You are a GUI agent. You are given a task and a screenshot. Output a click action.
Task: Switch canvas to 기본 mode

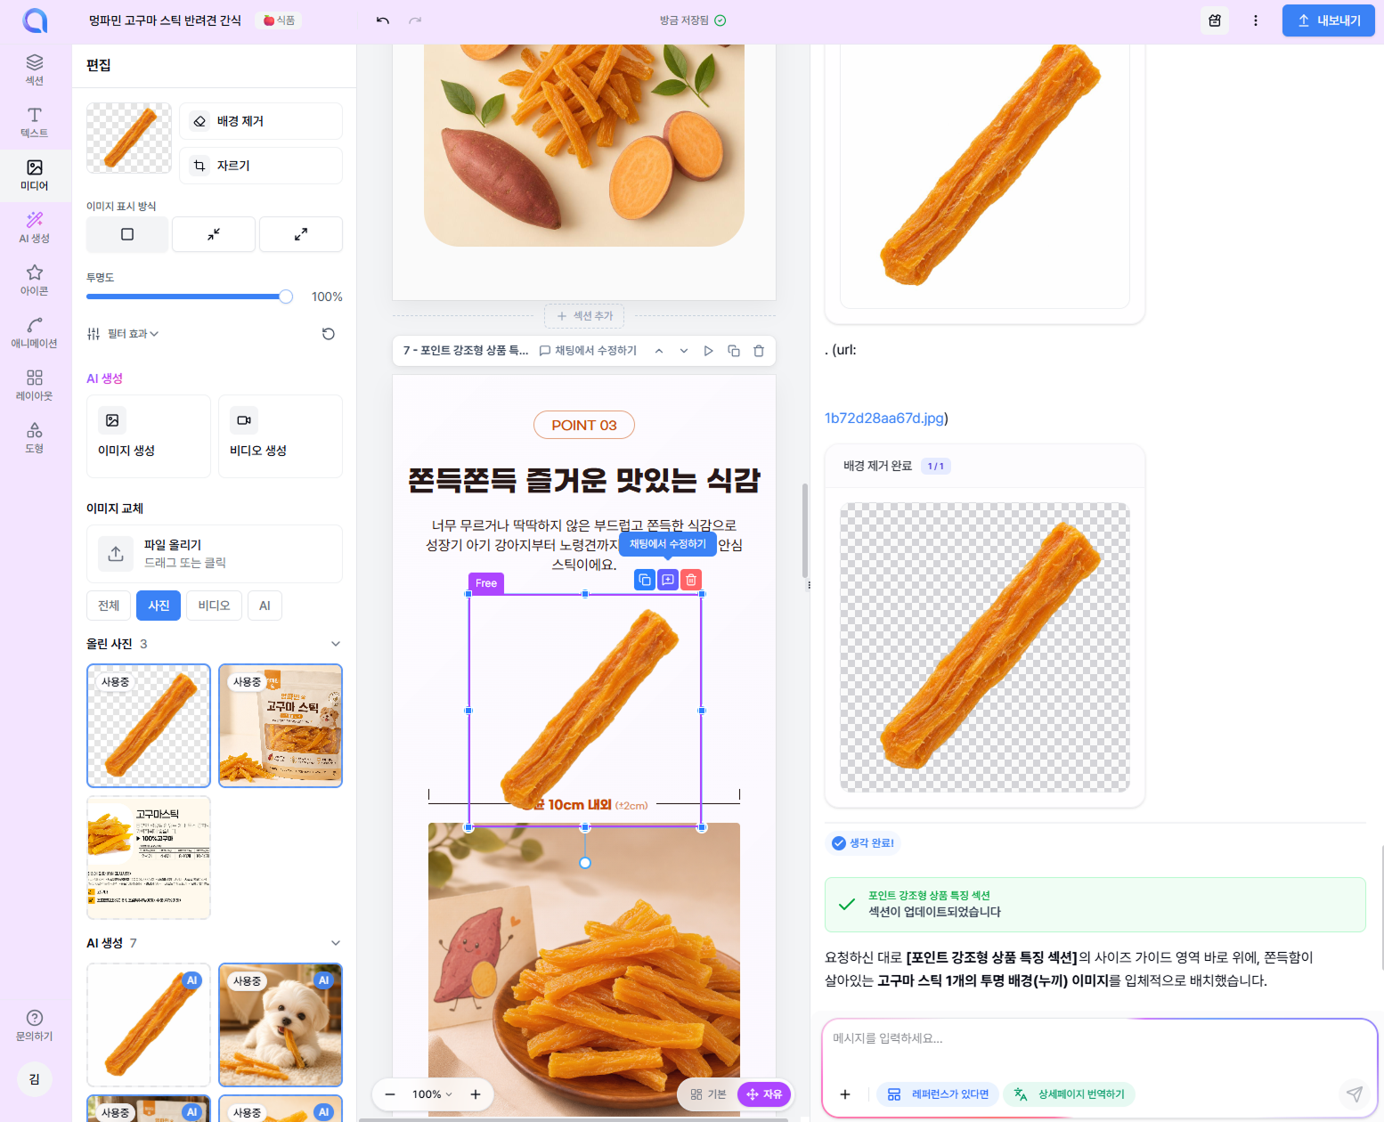pyautogui.click(x=709, y=1094)
